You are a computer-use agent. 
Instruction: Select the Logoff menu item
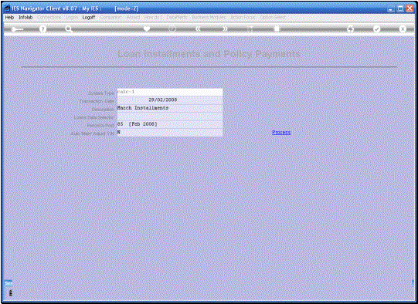89,17
